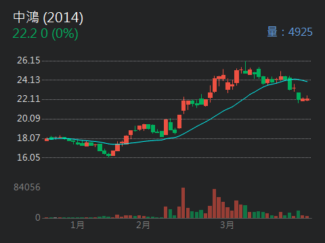Click the 26.15 price axis label
Viewport: 325px width, 243px height.
pos(28,60)
